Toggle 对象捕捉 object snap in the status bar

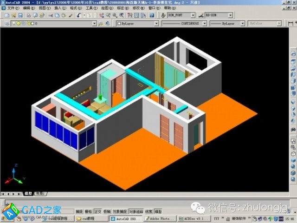(119, 211)
